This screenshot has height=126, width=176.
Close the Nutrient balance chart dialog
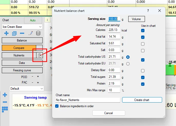(160, 11)
